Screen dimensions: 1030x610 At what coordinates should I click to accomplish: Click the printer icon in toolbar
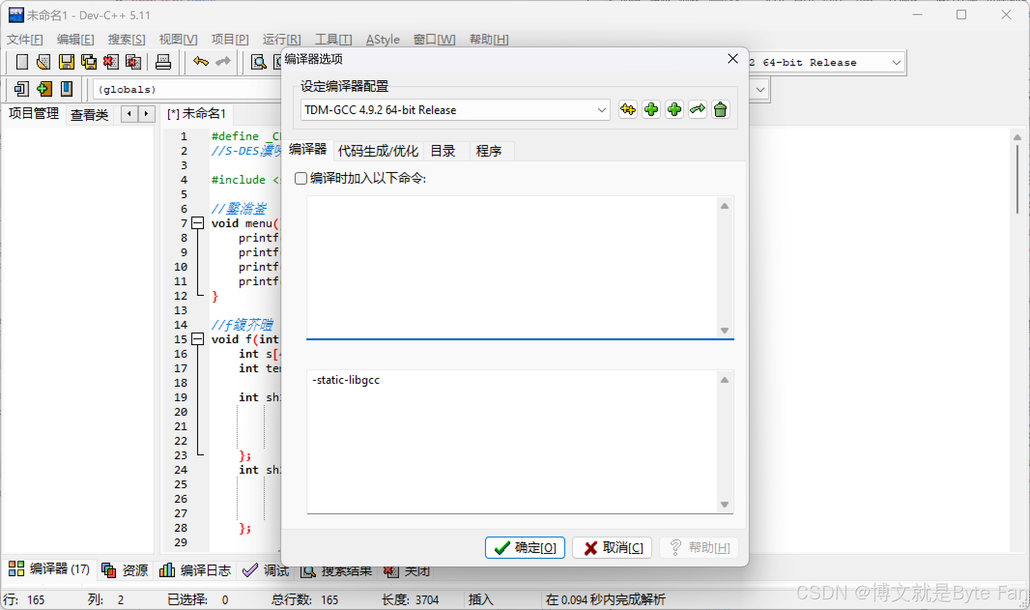[163, 62]
